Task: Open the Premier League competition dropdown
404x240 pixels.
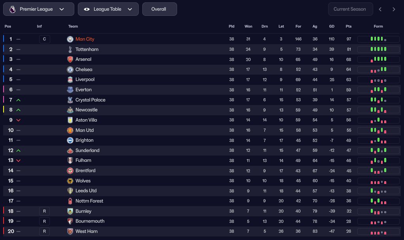Action: (x=39, y=9)
